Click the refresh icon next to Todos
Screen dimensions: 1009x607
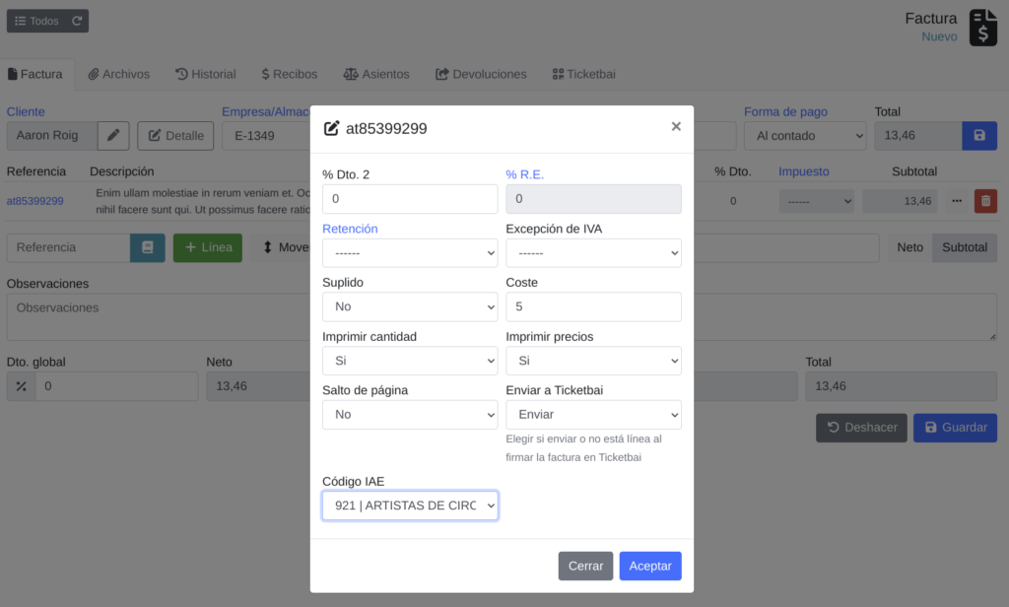click(76, 21)
